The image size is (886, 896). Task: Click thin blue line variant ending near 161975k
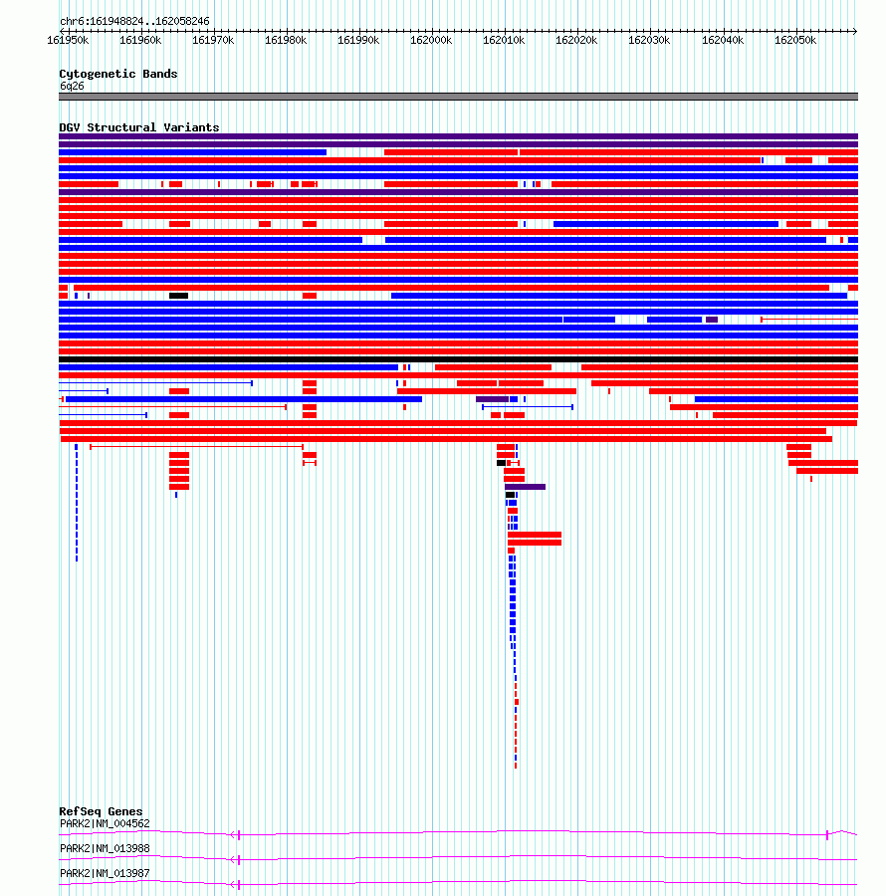[x=156, y=383]
